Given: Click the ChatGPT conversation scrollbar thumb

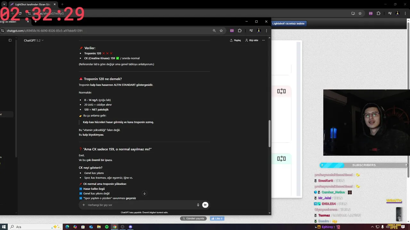Looking at the screenshot, I should [x=269, y=134].
